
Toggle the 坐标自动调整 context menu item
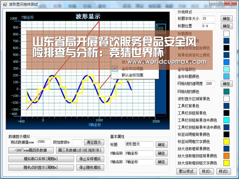pyautogui.click(x=132, y=68)
